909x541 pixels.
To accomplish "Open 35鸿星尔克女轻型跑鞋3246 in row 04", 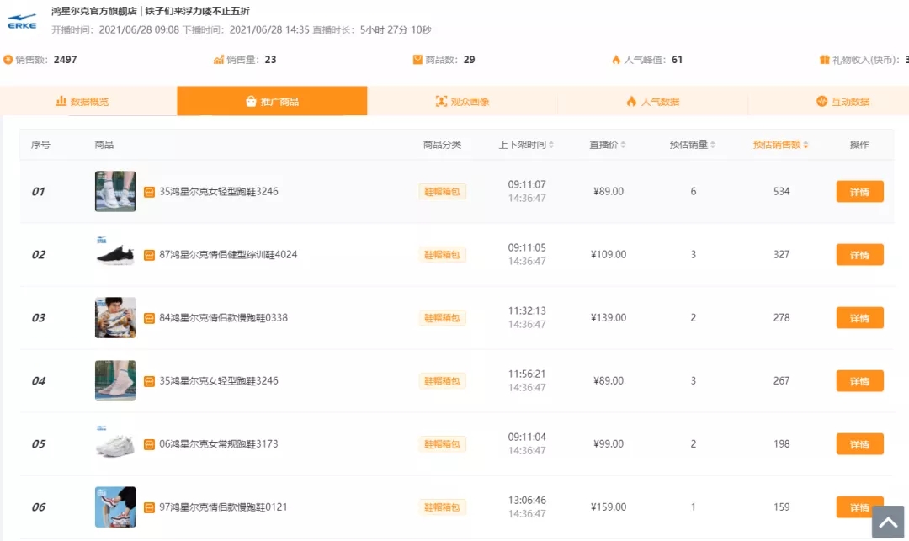I will pyautogui.click(x=219, y=380).
